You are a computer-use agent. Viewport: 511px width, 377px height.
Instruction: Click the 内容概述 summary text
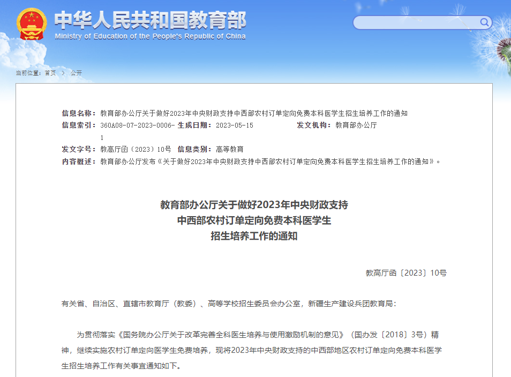click(x=270, y=161)
